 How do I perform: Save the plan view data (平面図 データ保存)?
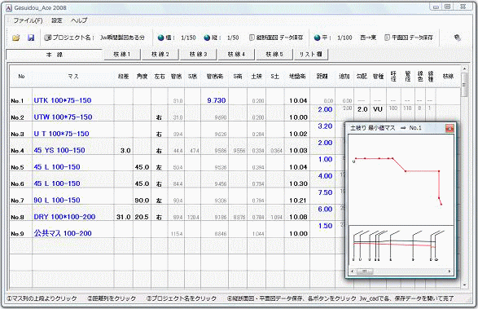(x=409, y=38)
